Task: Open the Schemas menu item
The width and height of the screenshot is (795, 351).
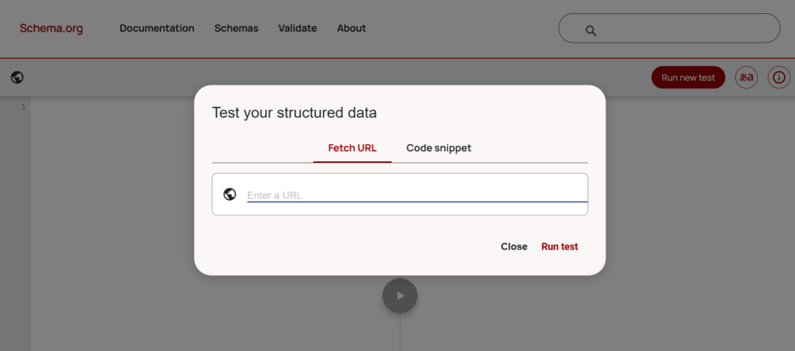Action: click(236, 29)
